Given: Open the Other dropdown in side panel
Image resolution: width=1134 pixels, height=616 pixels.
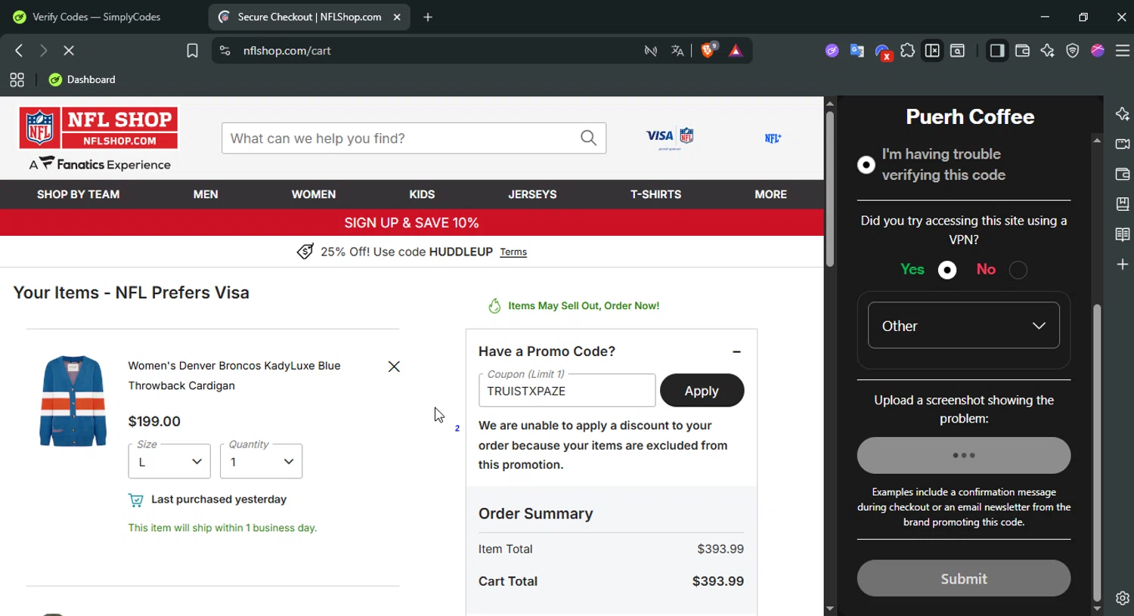Looking at the screenshot, I should [964, 326].
